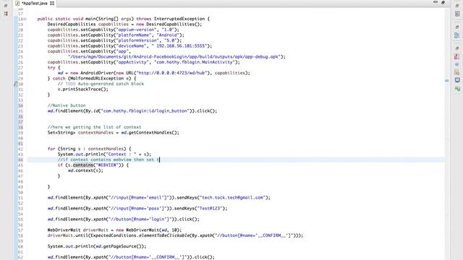Click the "WEBVIEW" string literal
This screenshot has width=463, height=260.
pos(107,165)
